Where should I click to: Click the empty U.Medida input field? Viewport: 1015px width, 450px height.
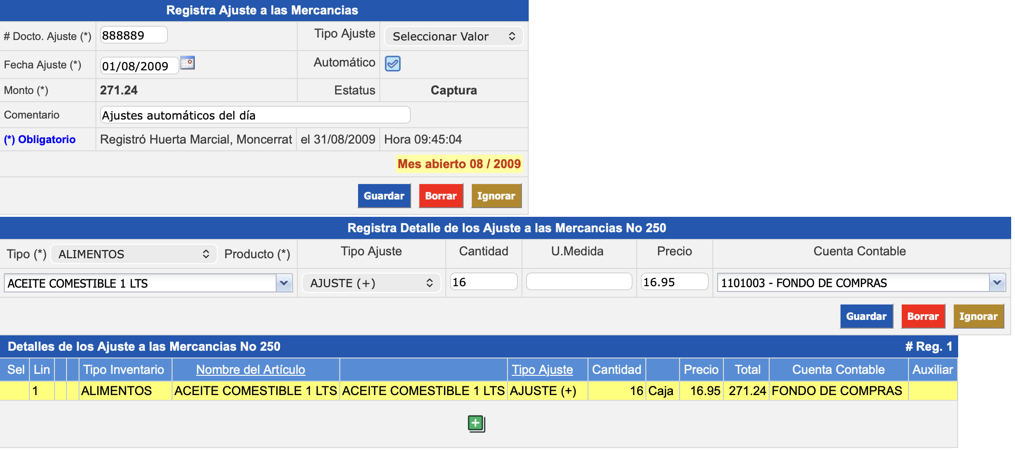pyautogui.click(x=578, y=282)
